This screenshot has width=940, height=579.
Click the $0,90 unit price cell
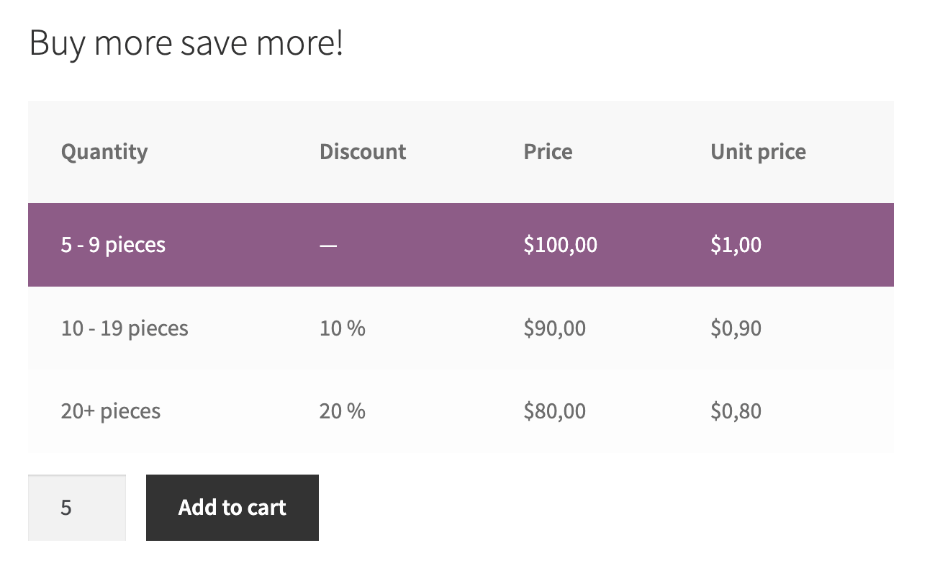click(x=736, y=328)
